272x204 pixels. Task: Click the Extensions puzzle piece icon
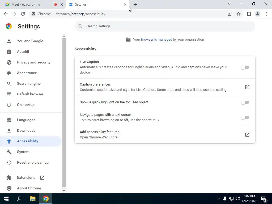pos(9,178)
